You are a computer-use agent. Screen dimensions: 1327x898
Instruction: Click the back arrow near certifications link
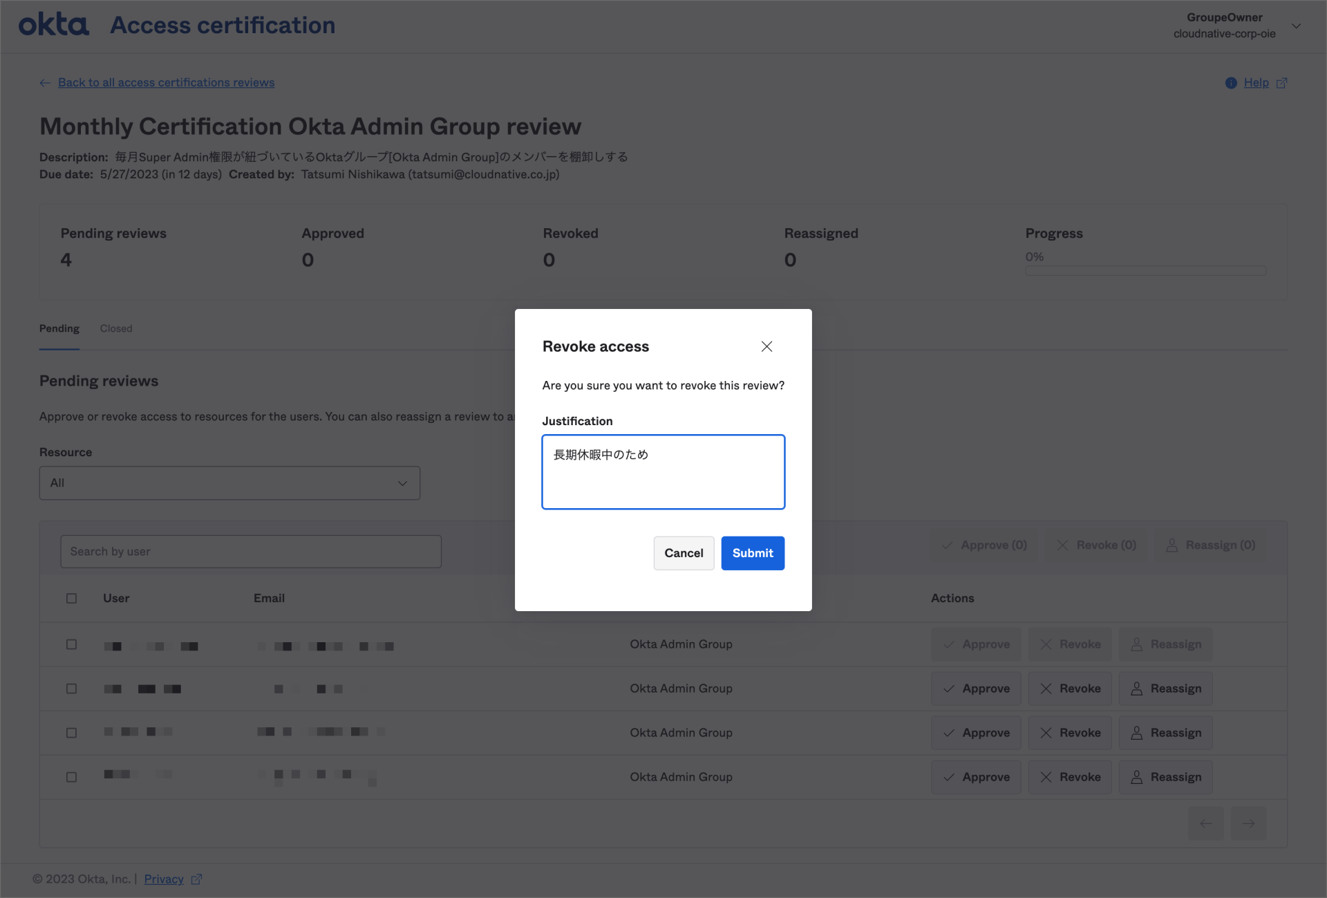click(x=44, y=82)
